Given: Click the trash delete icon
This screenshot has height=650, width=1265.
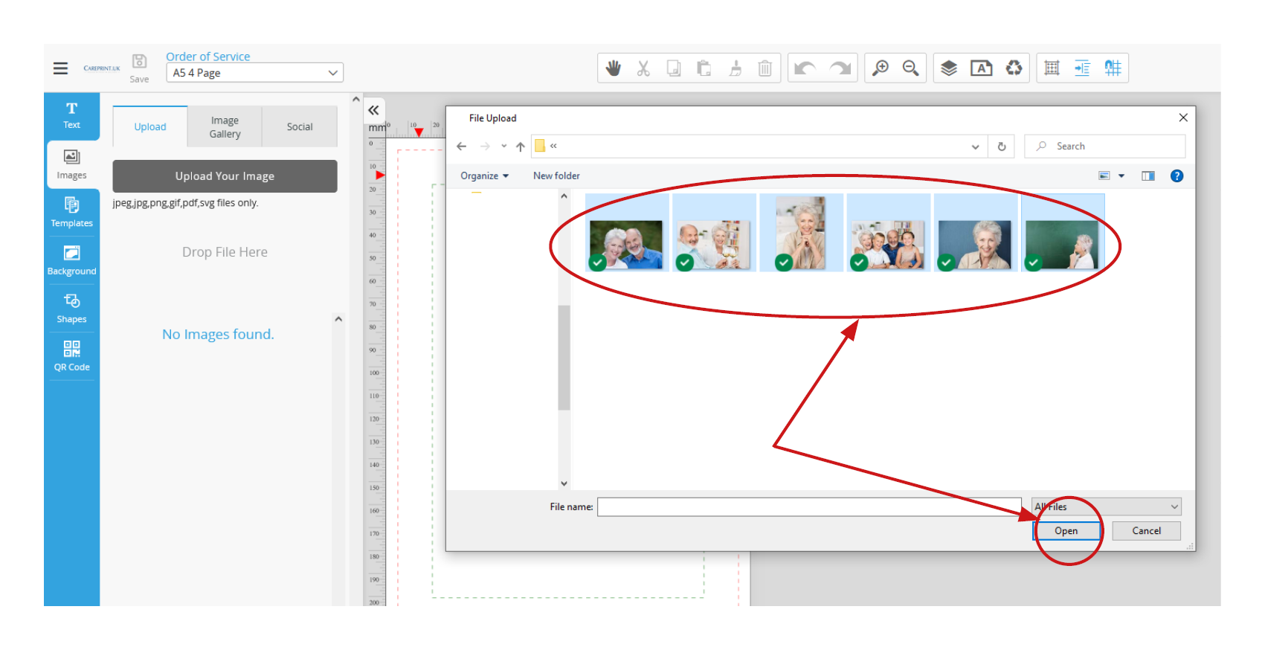Looking at the screenshot, I should pos(765,68).
